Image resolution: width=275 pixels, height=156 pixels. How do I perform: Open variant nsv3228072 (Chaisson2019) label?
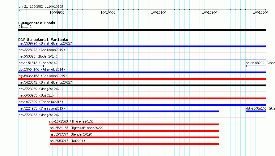pos(42,50)
